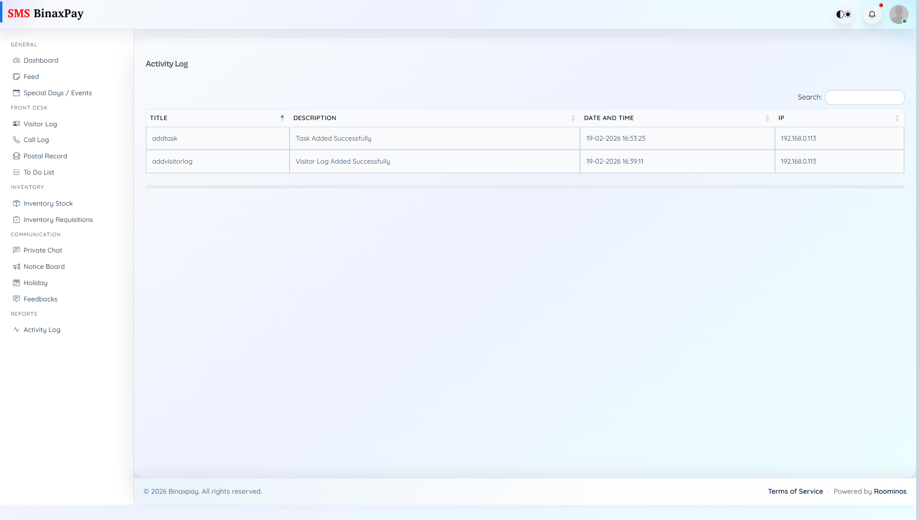The image size is (919, 520).
Task: Open To Do List from sidebar
Action: coord(39,172)
